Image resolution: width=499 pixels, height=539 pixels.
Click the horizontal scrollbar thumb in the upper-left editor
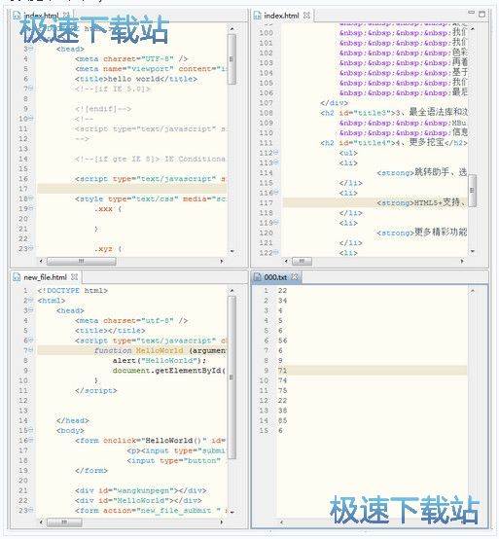coord(81,262)
